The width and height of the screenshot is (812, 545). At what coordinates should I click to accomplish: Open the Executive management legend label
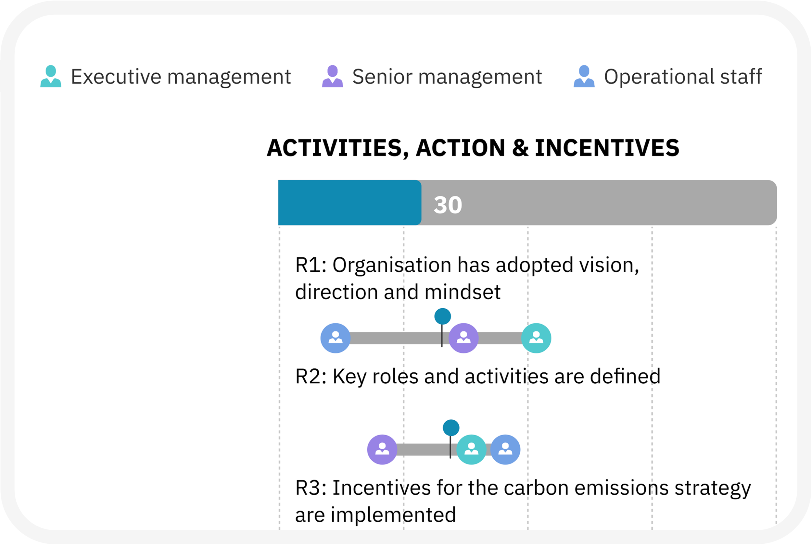pyautogui.click(x=181, y=77)
